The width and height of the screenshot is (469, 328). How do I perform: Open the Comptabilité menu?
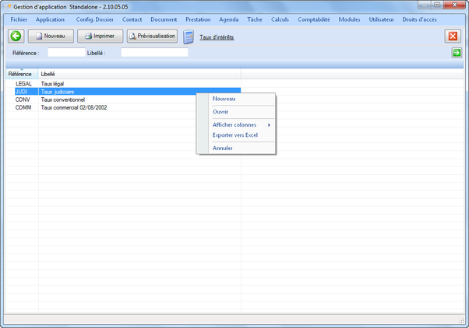point(313,19)
